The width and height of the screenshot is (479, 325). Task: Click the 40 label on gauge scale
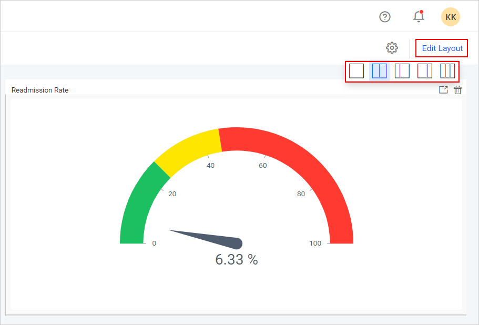(210, 166)
